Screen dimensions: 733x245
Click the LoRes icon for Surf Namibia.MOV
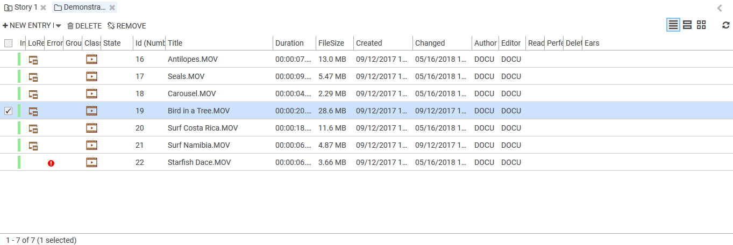pos(33,146)
